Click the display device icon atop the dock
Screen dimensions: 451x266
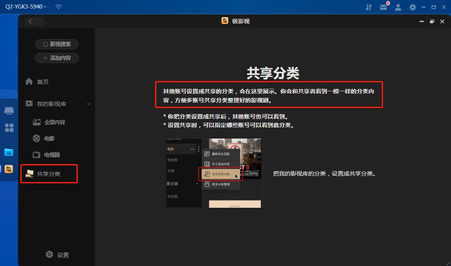9,110
